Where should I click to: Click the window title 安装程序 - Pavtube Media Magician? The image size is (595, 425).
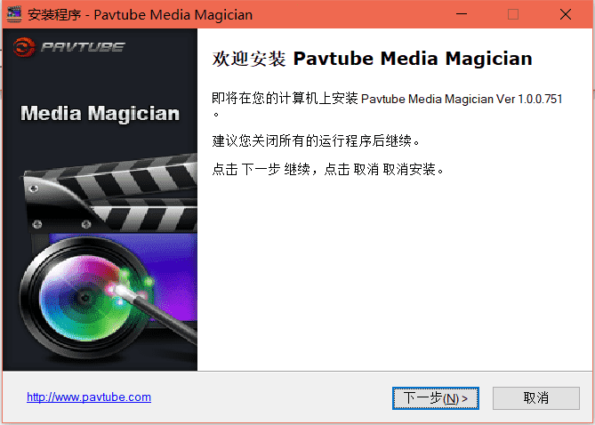pos(140,15)
